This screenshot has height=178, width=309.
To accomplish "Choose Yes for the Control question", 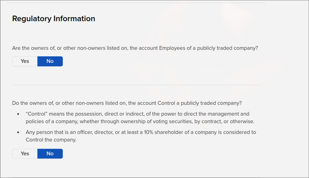I will coord(25,154).
